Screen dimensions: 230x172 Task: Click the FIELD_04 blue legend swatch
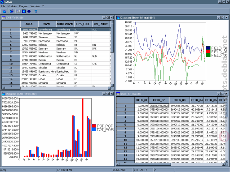click(208, 48)
